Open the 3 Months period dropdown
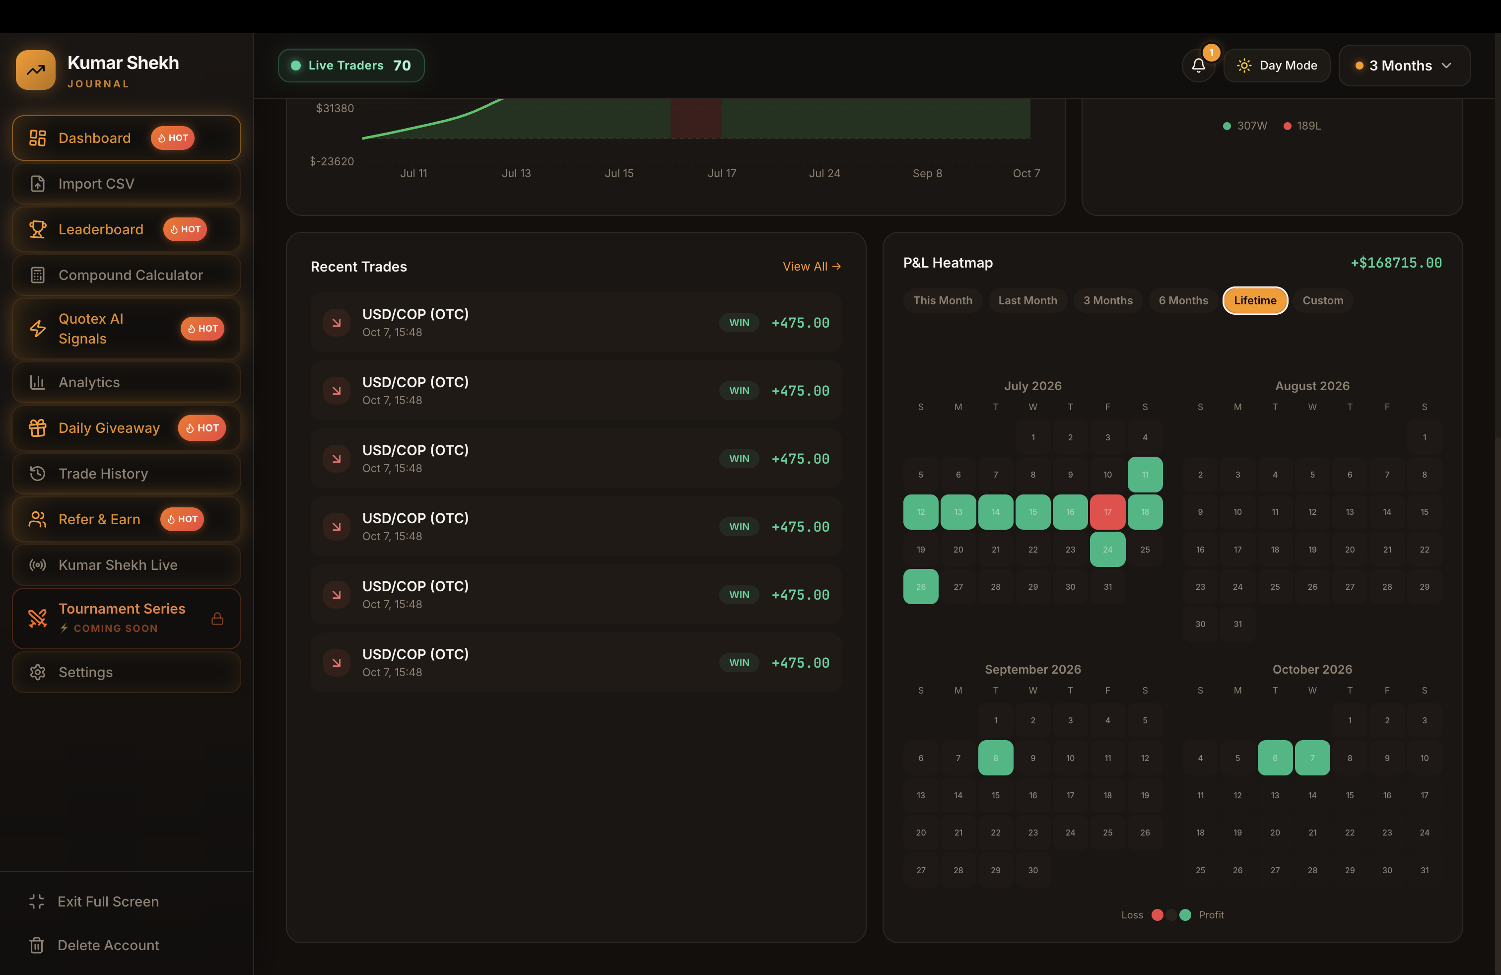The height and width of the screenshot is (975, 1501). point(1405,66)
